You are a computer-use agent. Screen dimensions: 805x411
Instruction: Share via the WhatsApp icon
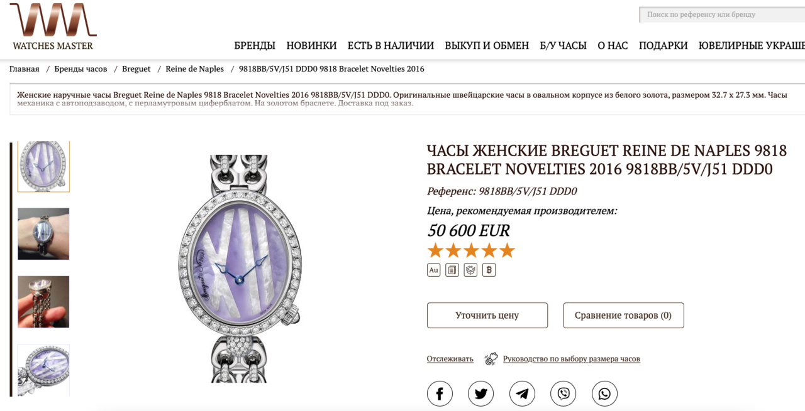pos(604,393)
